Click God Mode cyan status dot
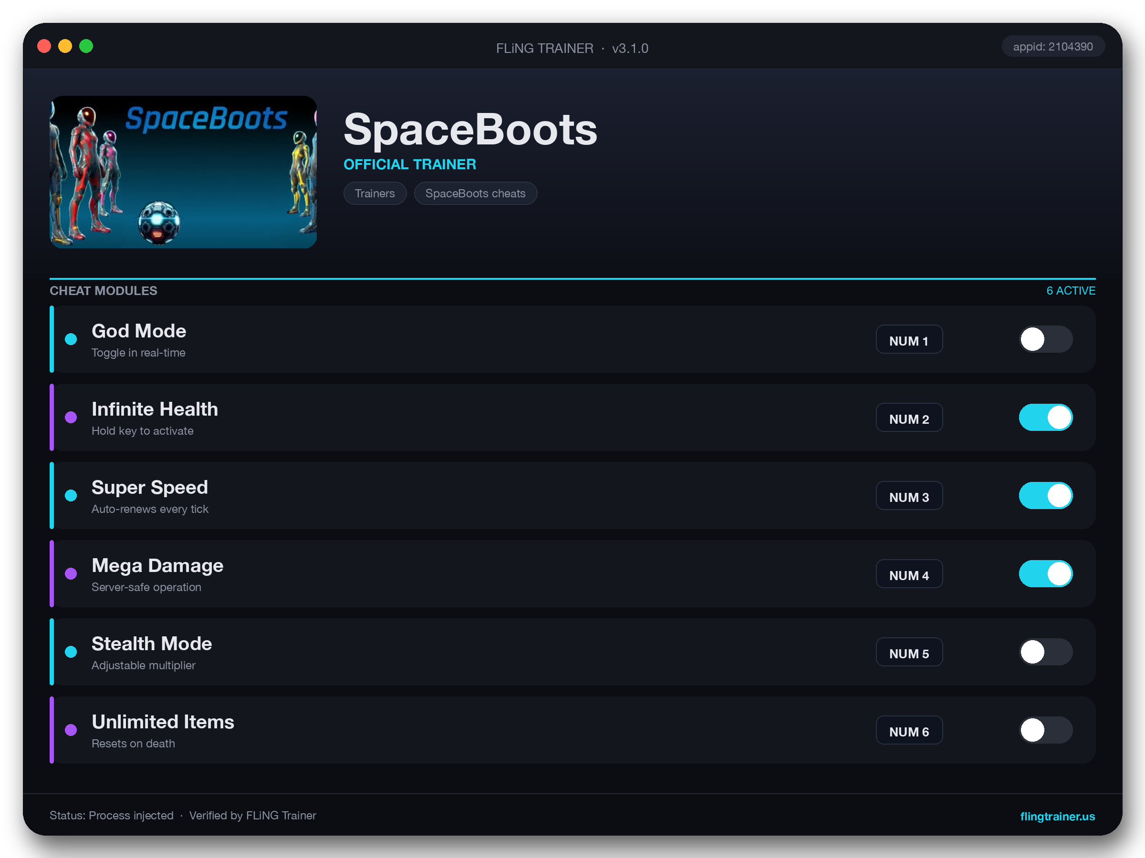The height and width of the screenshot is (858, 1145). click(x=71, y=339)
